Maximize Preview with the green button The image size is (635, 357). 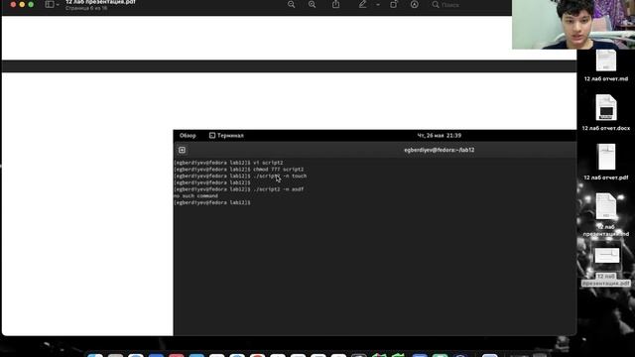click(31, 4)
